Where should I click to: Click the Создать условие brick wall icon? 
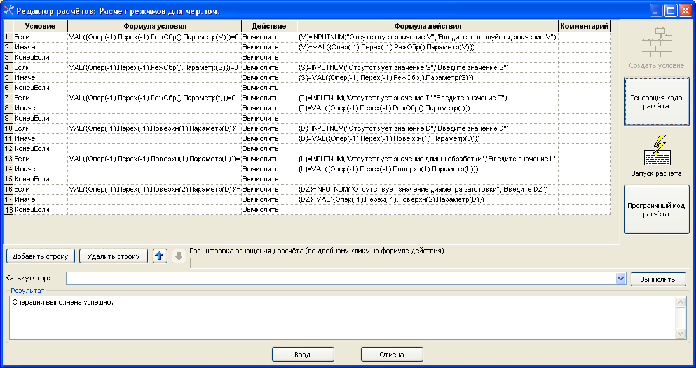pyautogui.click(x=657, y=43)
